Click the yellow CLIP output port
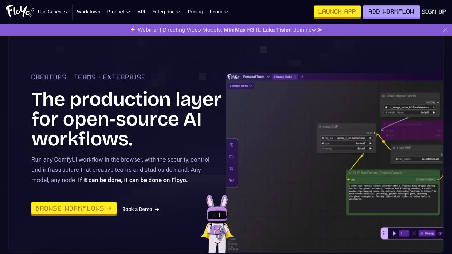Viewport: 452px width, 254px height. [x=374, y=133]
